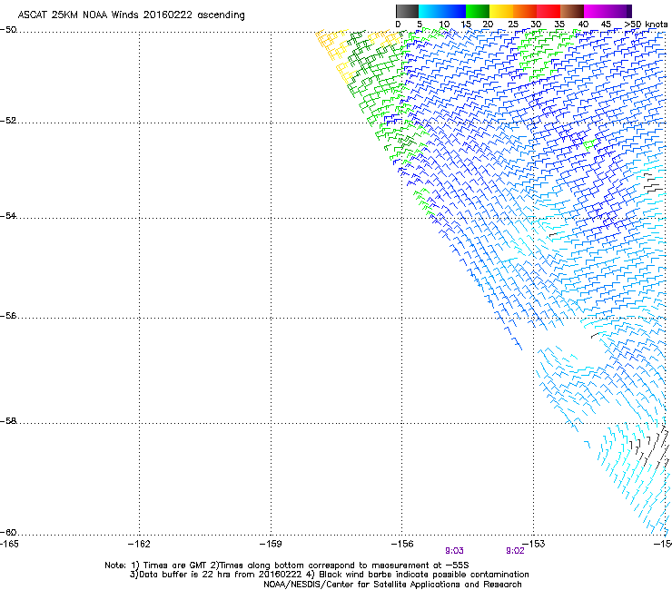Click the yellow 20-25 knots color bar segment
The image size is (672, 590).
point(501,11)
